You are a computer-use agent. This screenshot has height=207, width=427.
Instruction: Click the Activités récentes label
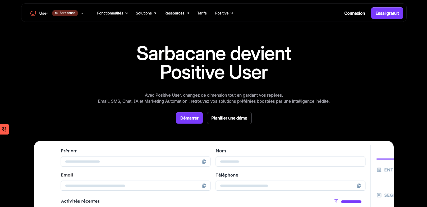pyautogui.click(x=80, y=201)
